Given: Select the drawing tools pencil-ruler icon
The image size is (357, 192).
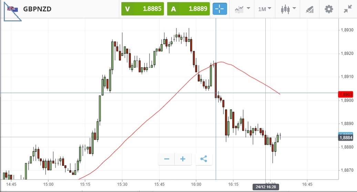Looking at the screenshot, I should point(310,9).
